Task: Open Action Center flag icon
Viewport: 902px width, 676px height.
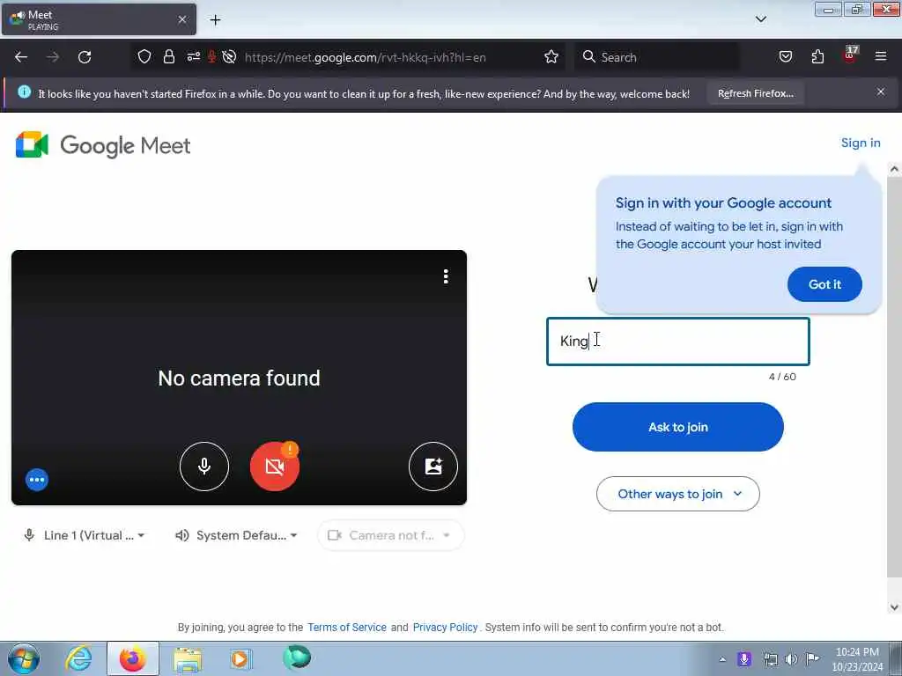Action: [x=812, y=658]
